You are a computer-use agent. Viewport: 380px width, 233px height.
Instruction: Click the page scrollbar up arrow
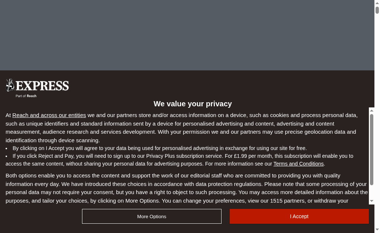click(377, 3)
